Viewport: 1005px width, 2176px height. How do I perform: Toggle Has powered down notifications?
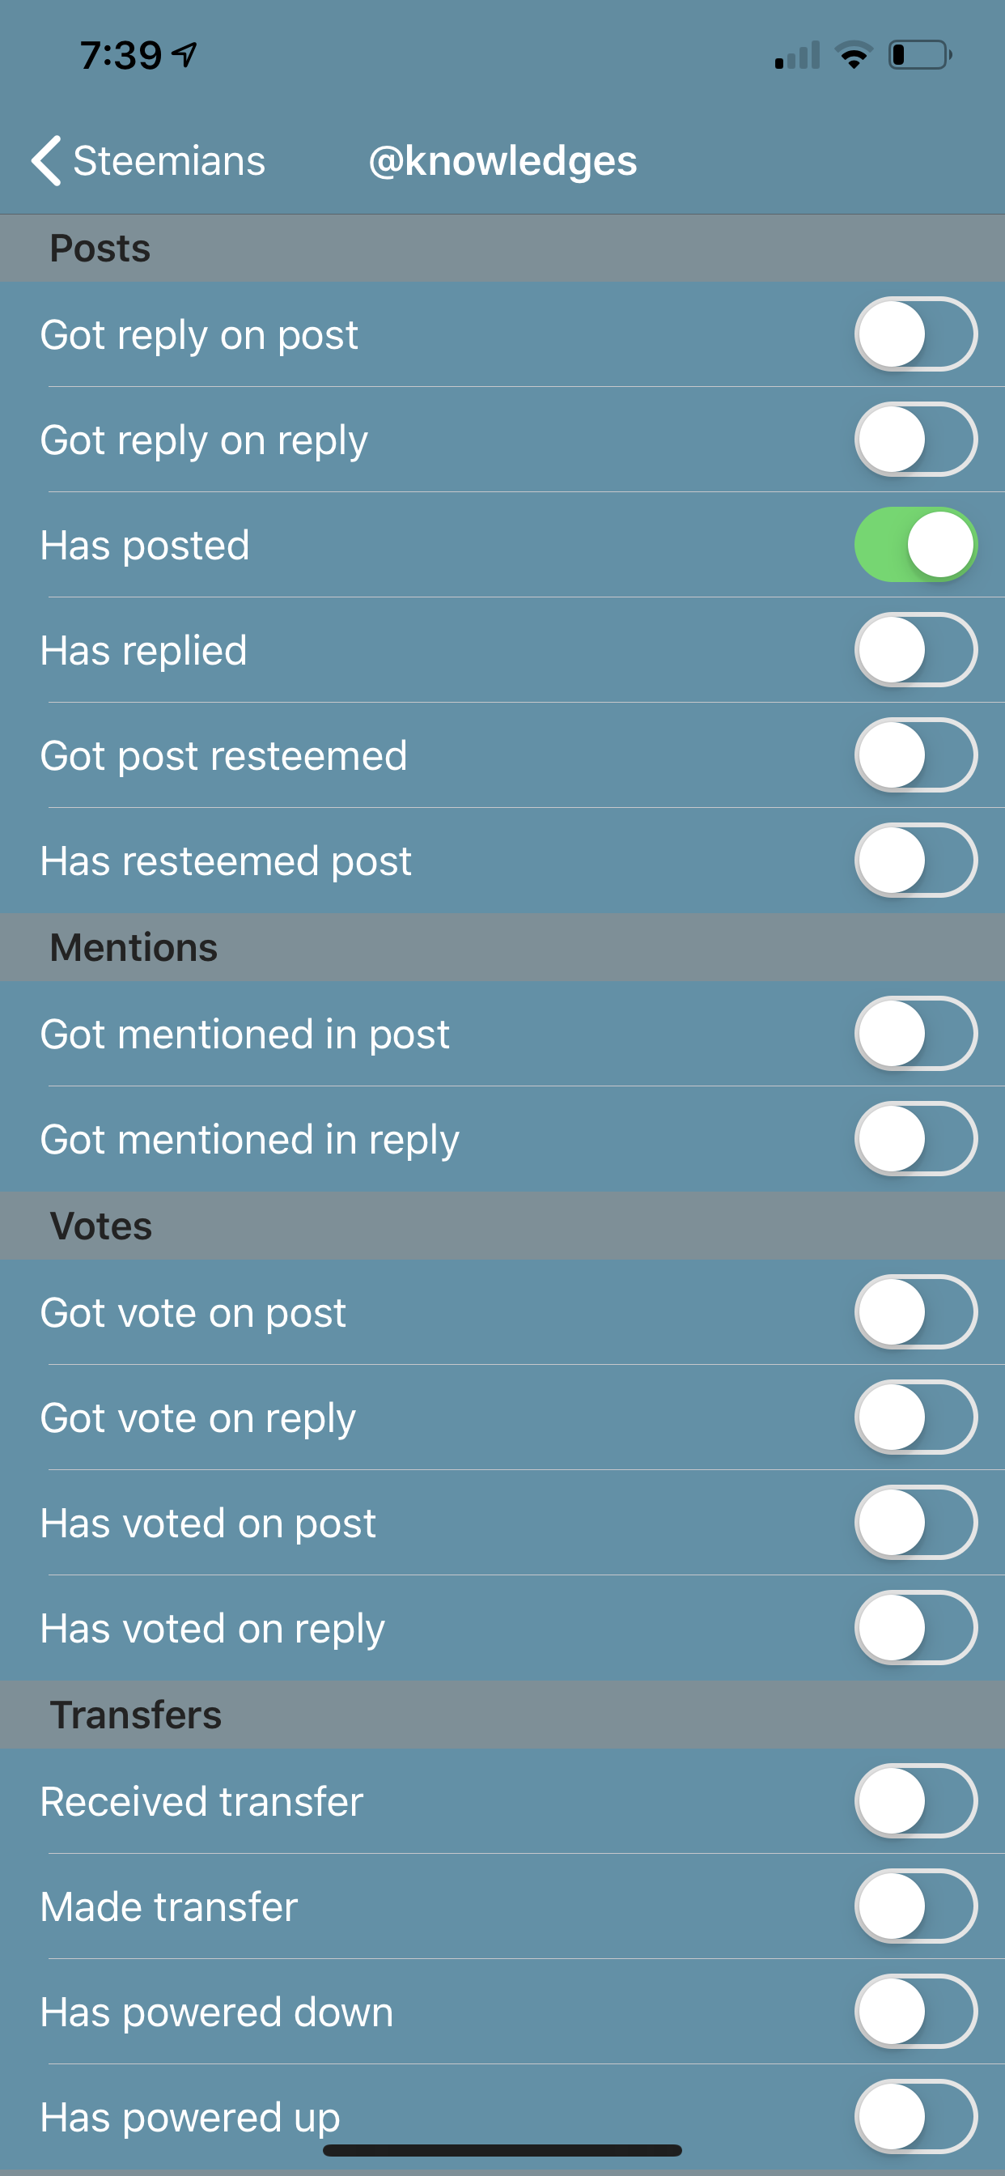pyautogui.click(x=915, y=2012)
